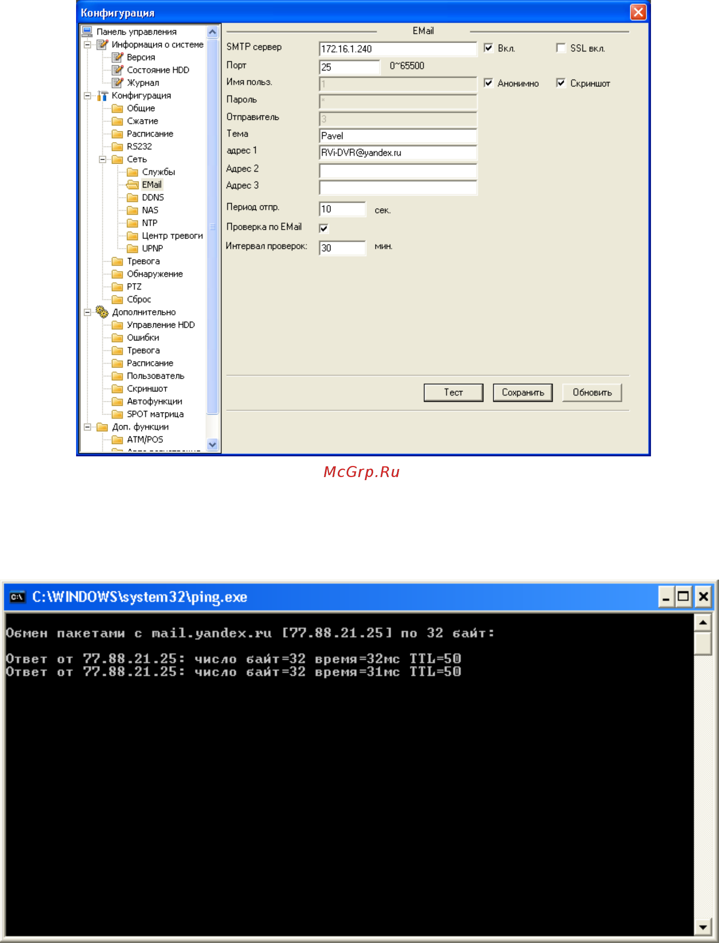This screenshot has height=943, width=719.
Task: Toggle the Вкл. checkbox for SMTP
Action: [x=488, y=48]
